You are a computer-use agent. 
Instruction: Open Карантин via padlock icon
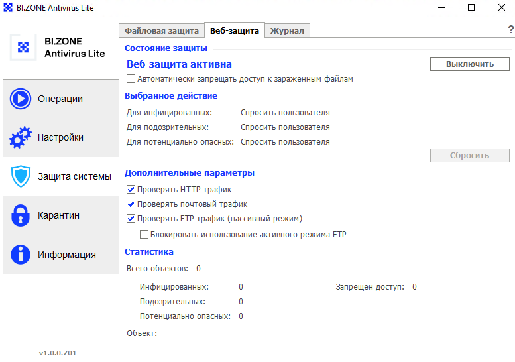(x=21, y=215)
